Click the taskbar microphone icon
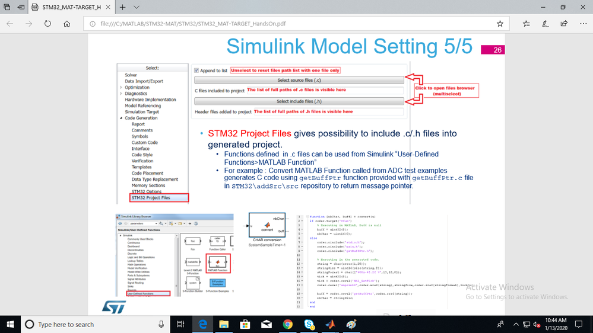 [x=161, y=324]
